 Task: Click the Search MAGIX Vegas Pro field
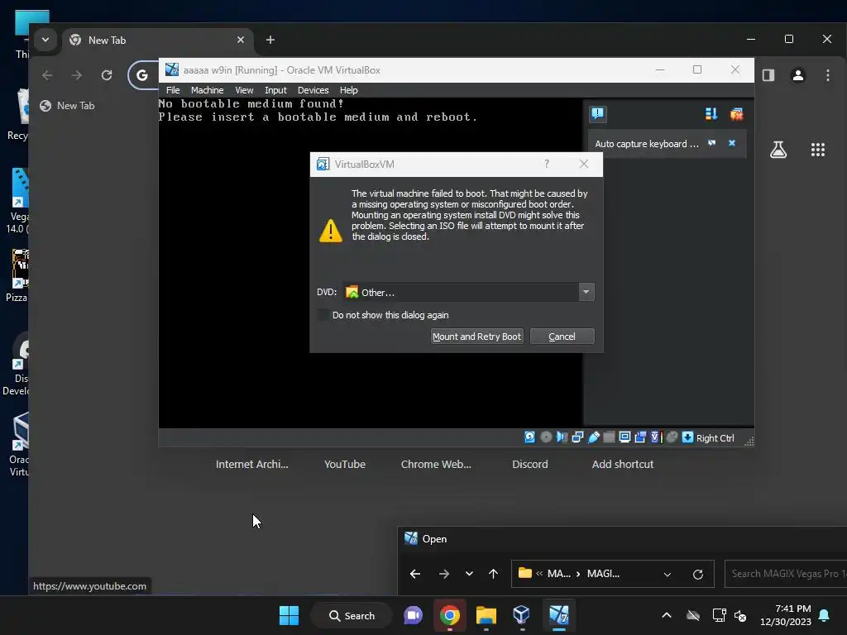786,574
